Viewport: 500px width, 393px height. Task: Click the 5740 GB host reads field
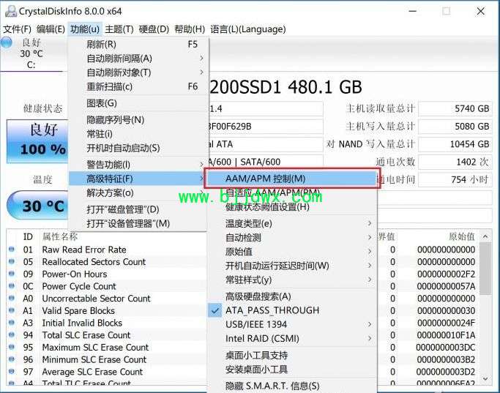(x=455, y=109)
